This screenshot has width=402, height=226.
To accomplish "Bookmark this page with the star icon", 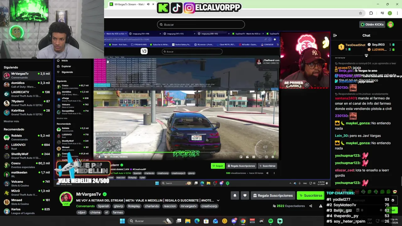I will (x=361, y=13).
